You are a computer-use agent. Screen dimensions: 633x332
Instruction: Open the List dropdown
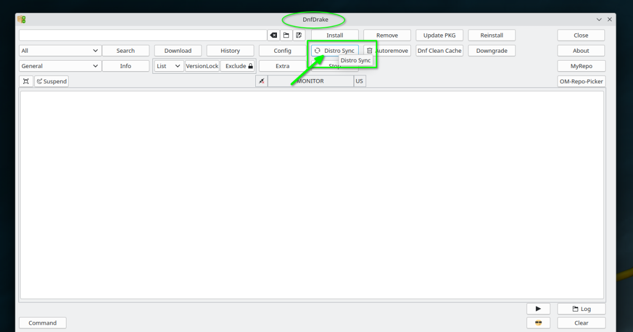[x=169, y=66]
